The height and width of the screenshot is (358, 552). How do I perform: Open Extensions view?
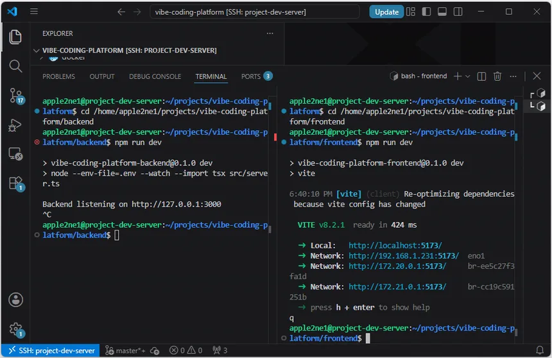[x=16, y=183]
